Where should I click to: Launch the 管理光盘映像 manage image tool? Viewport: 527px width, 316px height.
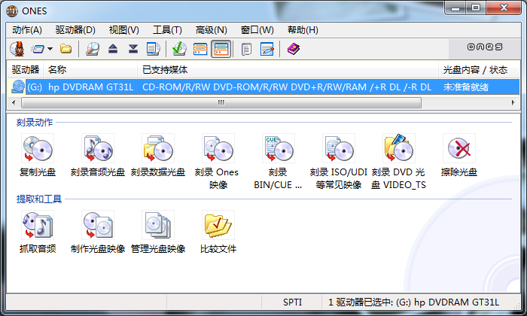[158, 232]
